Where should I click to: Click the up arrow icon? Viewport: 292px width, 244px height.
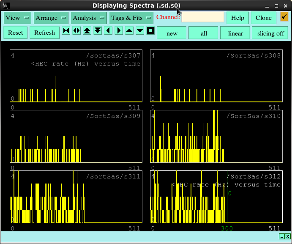(x=129, y=30)
